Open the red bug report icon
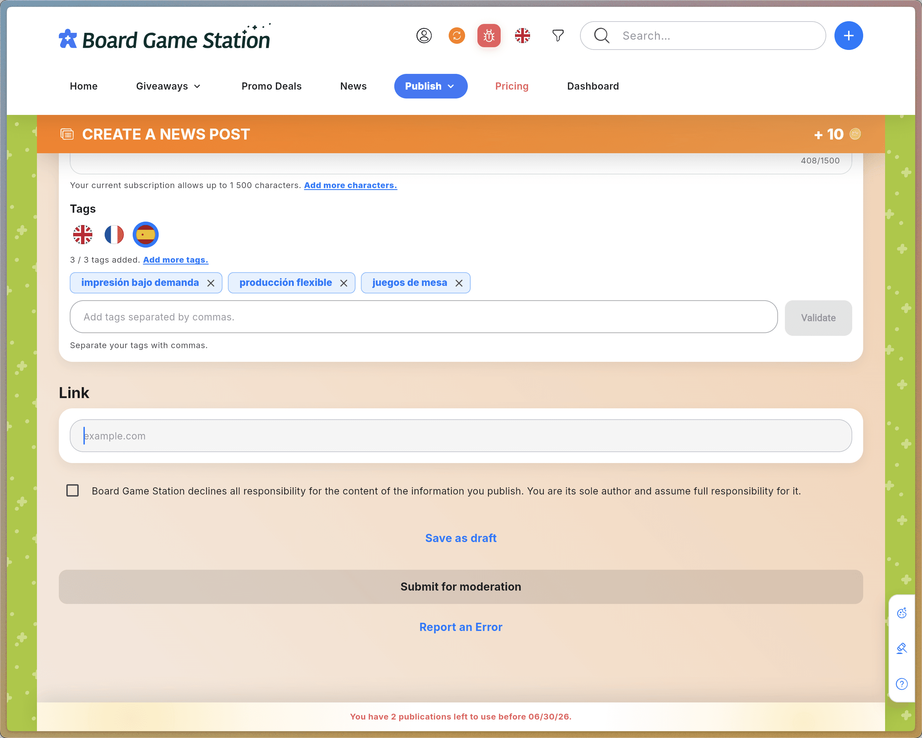Viewport: 922px width, 738px height. (x=489, y=36)
